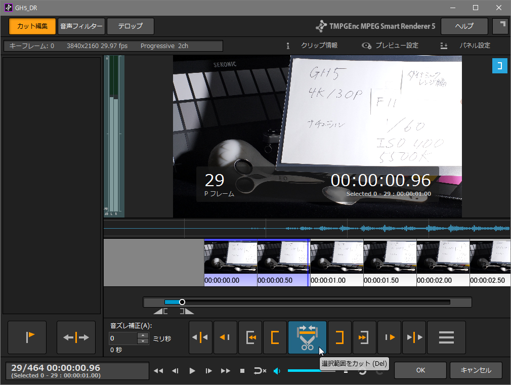Decrease 音ズレ補正 value with the down arrow
The width and height of the screenshot is (511, 385).
(143, 341)
